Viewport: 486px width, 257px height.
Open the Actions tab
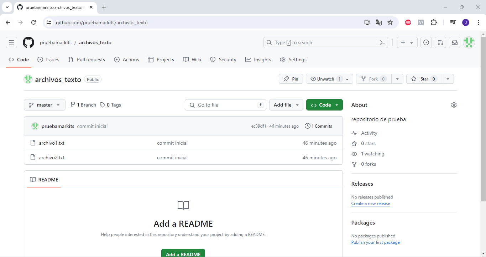(126, 60)
